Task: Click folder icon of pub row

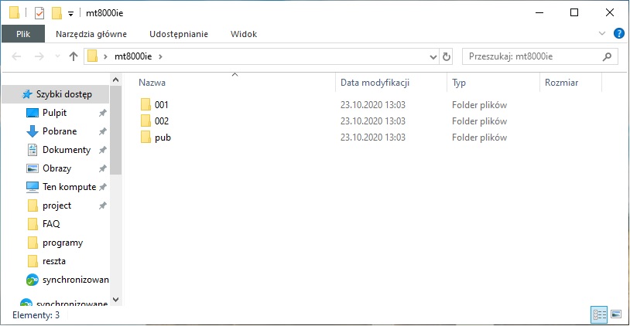Action: (x=146, y=138)
